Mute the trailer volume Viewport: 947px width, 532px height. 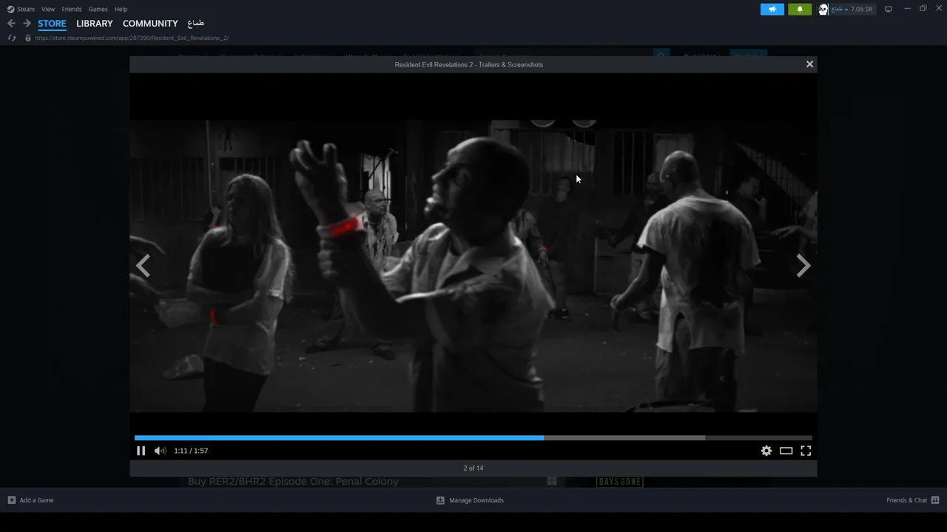pyautogui.click(x=160, y=451)
